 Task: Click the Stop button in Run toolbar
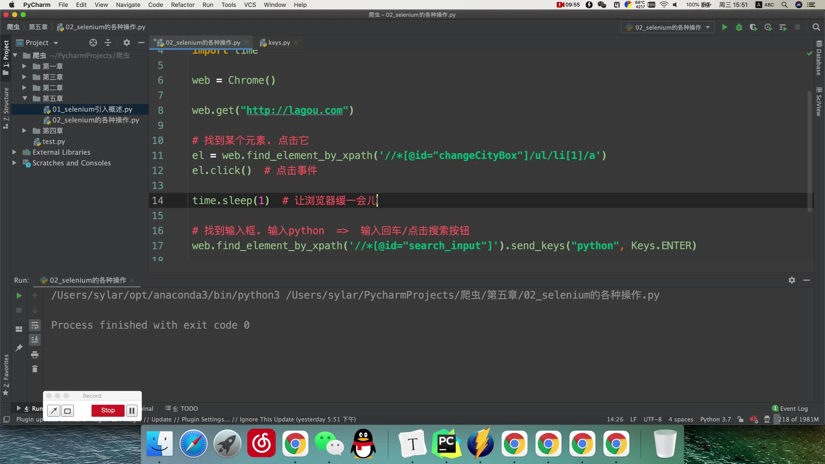pyautogui.click(x=18, y=310)
